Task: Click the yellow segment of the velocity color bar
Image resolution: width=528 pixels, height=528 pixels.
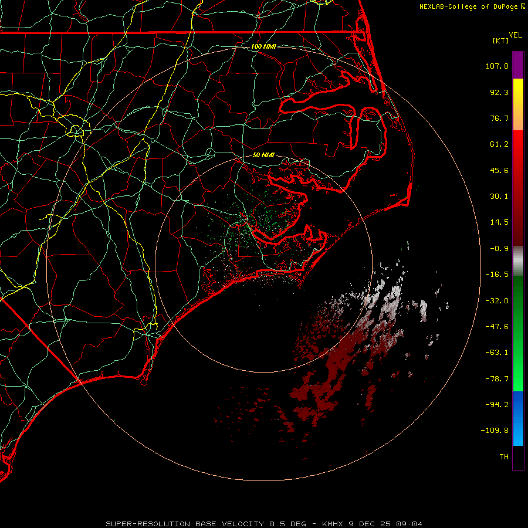Action: (x=518, y=89)
